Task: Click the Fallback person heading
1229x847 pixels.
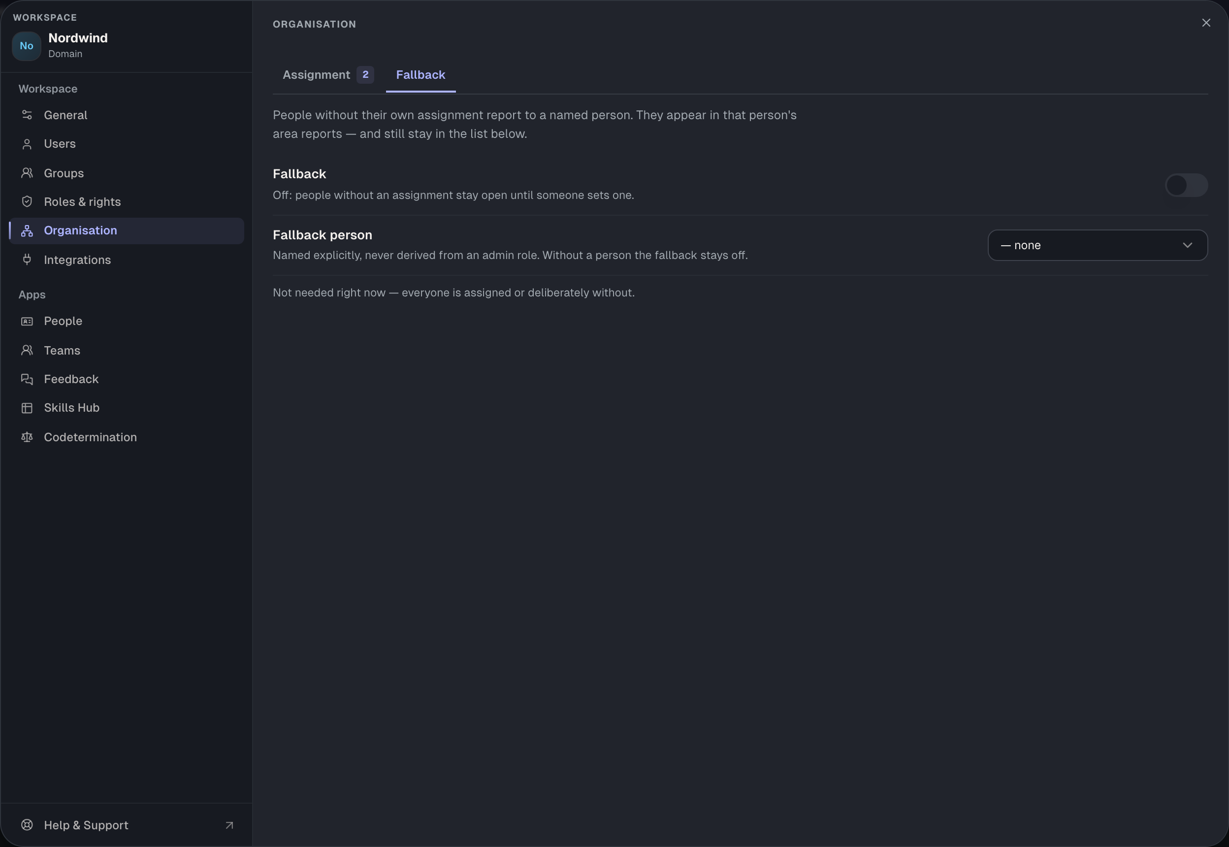Action: 323,235
